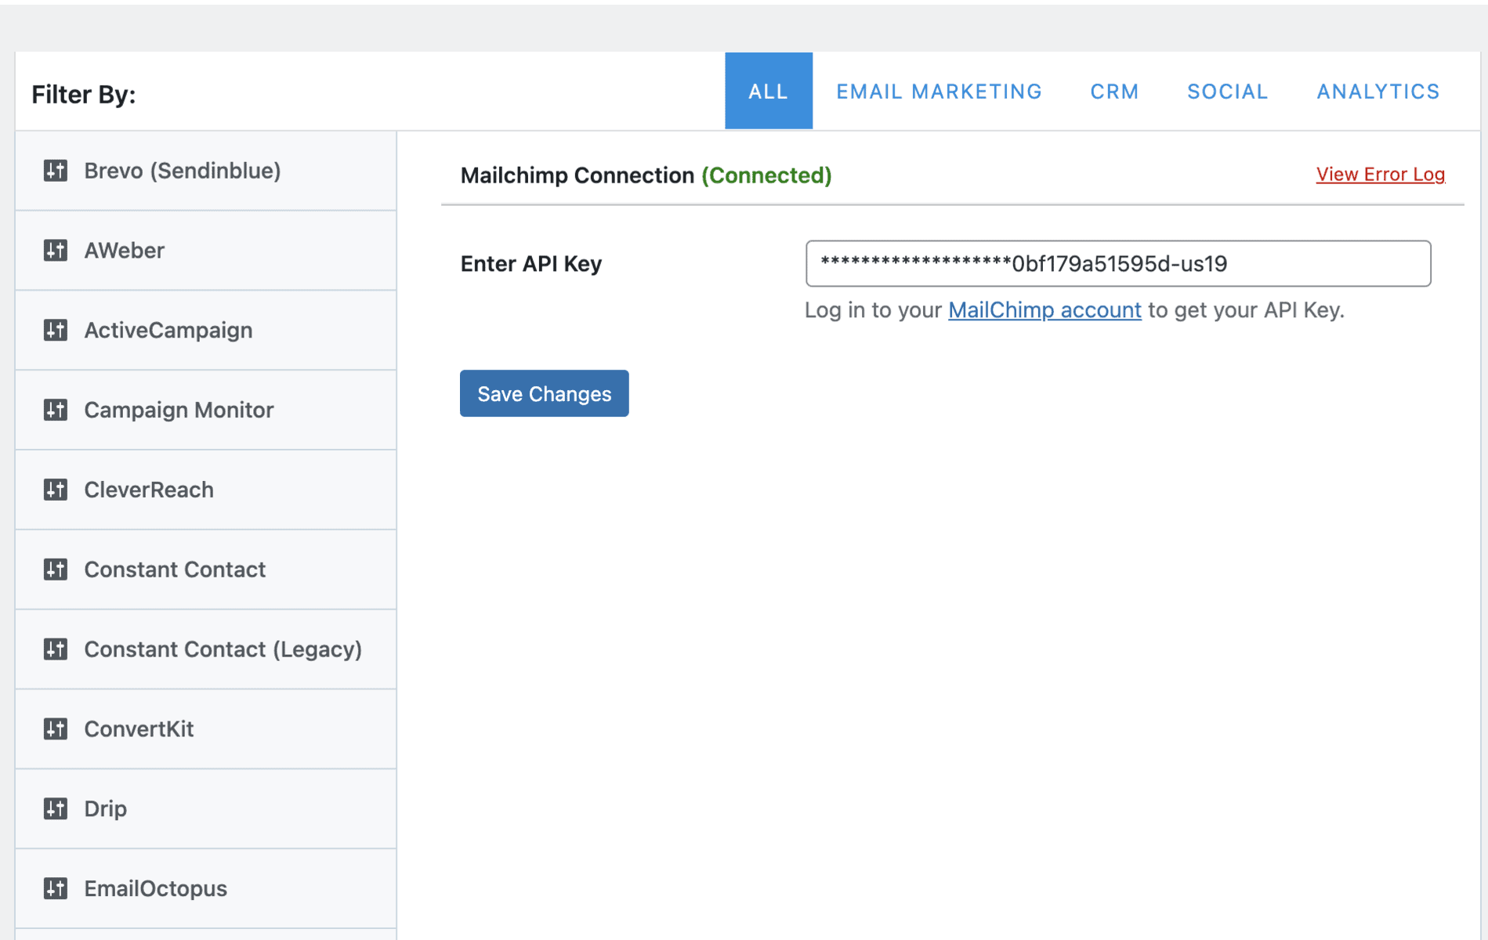Open the View Error Log link
Viewport: 1488px width, 940px height.
(x=1381, y=174)
